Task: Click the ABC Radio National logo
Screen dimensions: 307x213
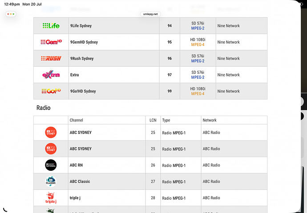Action: coord(51,165)
